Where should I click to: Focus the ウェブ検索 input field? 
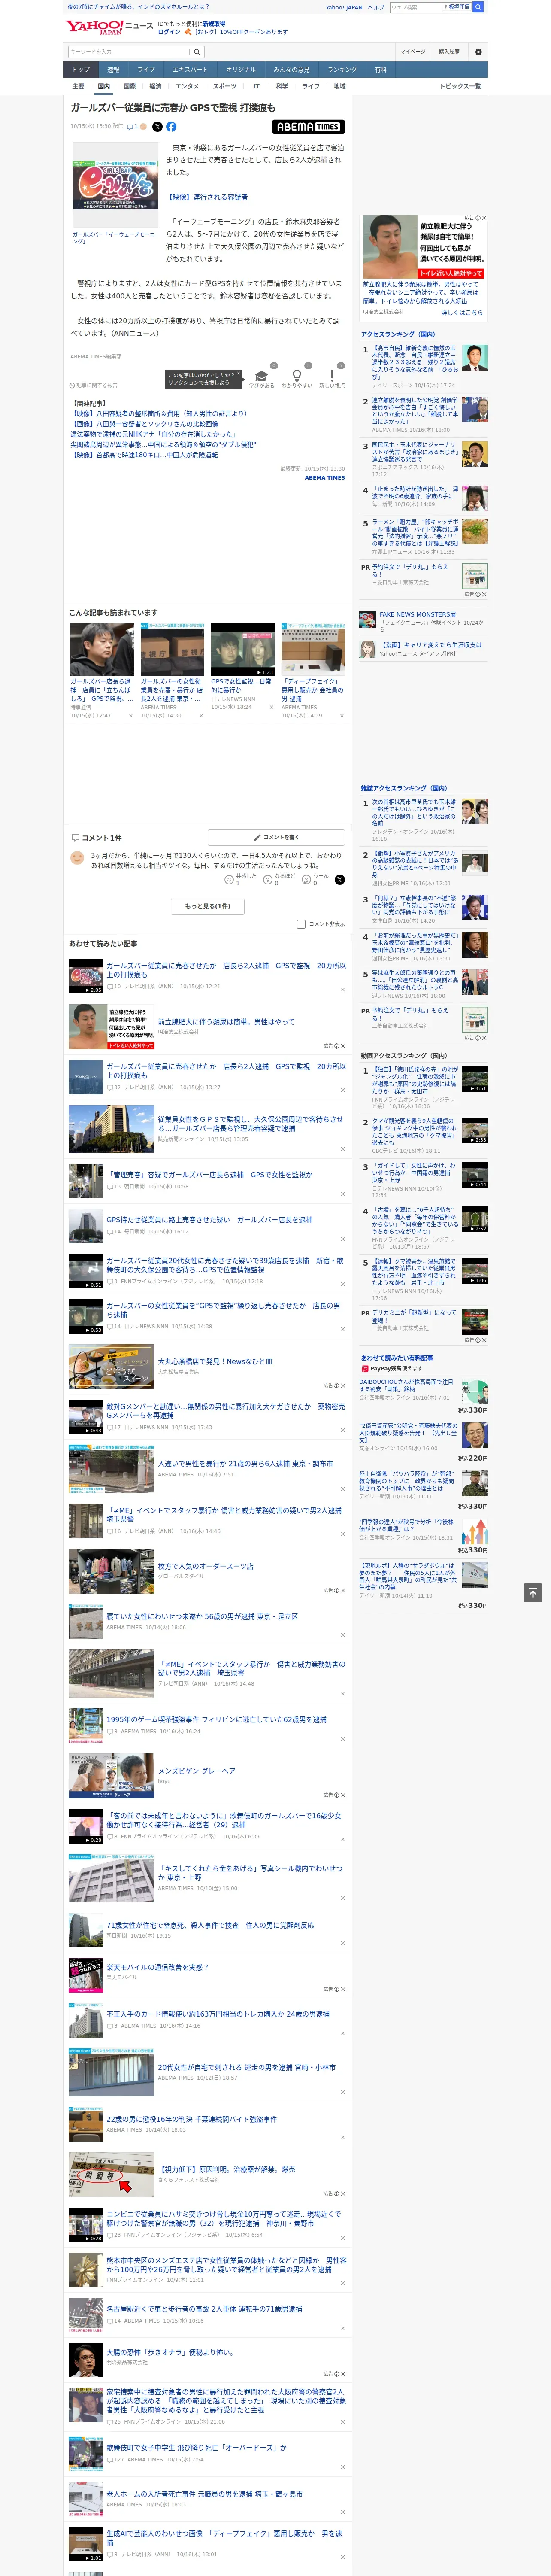click(x=416, y=7)
